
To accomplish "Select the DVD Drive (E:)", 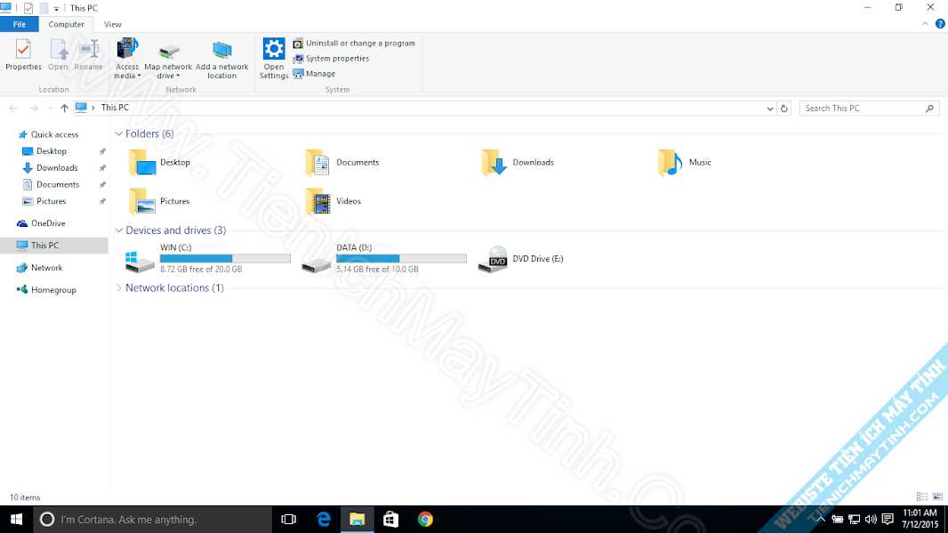I will [520, 258].
